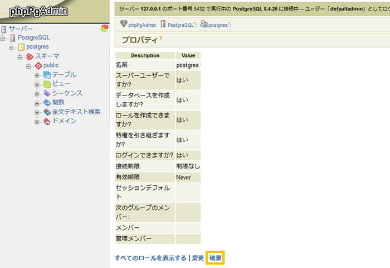Click the ビュー (Views) icon
Screen dimensions: 390x268
click(47, 84)
